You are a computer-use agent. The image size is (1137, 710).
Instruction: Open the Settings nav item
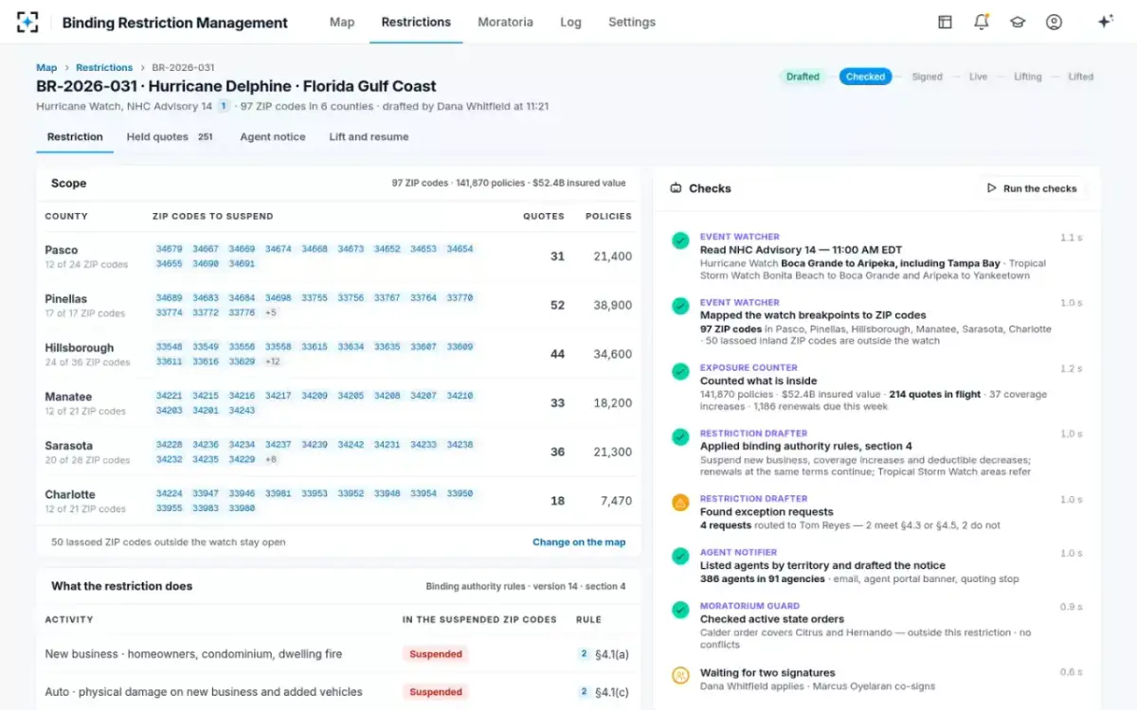pyautogui.click(x=632, y=22)
